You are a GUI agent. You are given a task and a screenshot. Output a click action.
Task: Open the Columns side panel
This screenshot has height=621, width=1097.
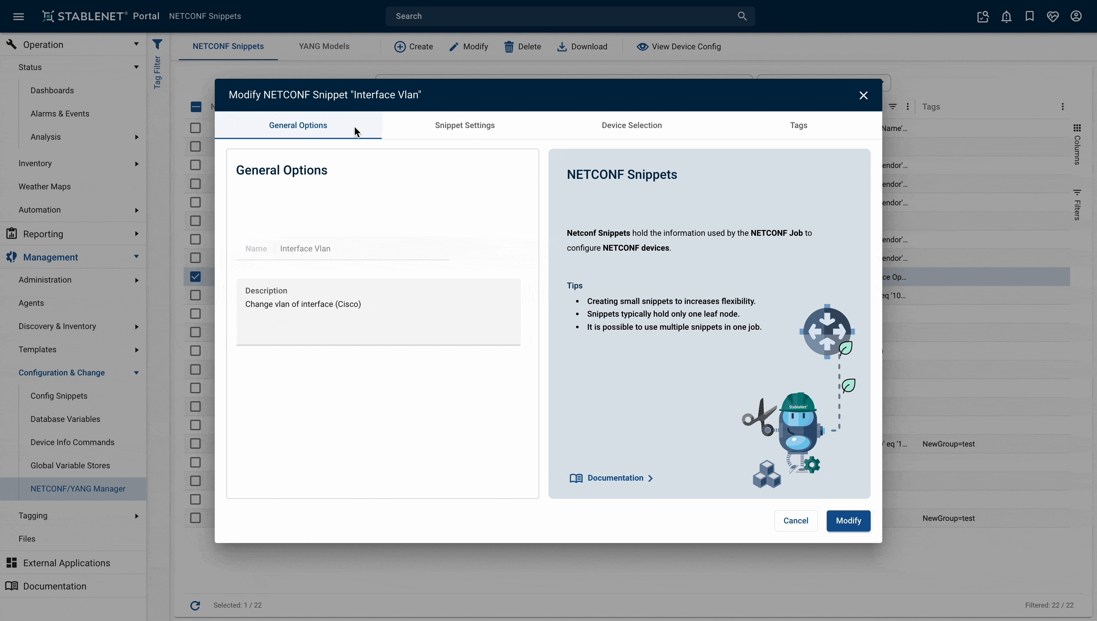click(1077, 145)
